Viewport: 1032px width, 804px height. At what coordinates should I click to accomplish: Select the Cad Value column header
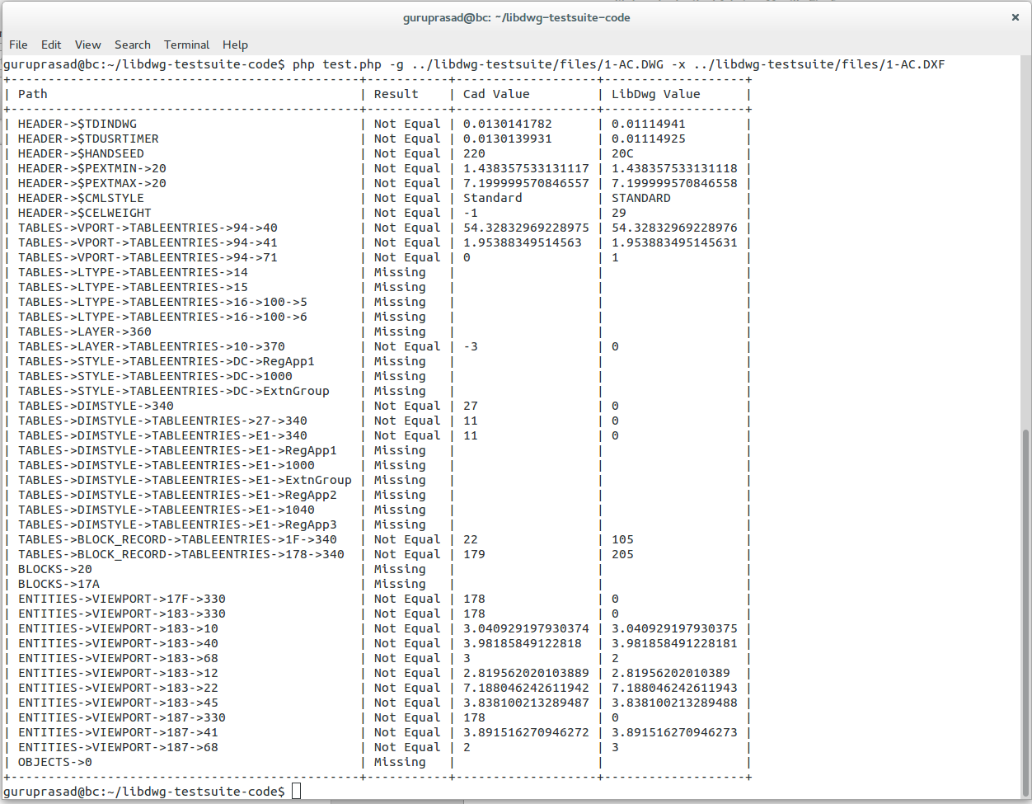(495, 93)
